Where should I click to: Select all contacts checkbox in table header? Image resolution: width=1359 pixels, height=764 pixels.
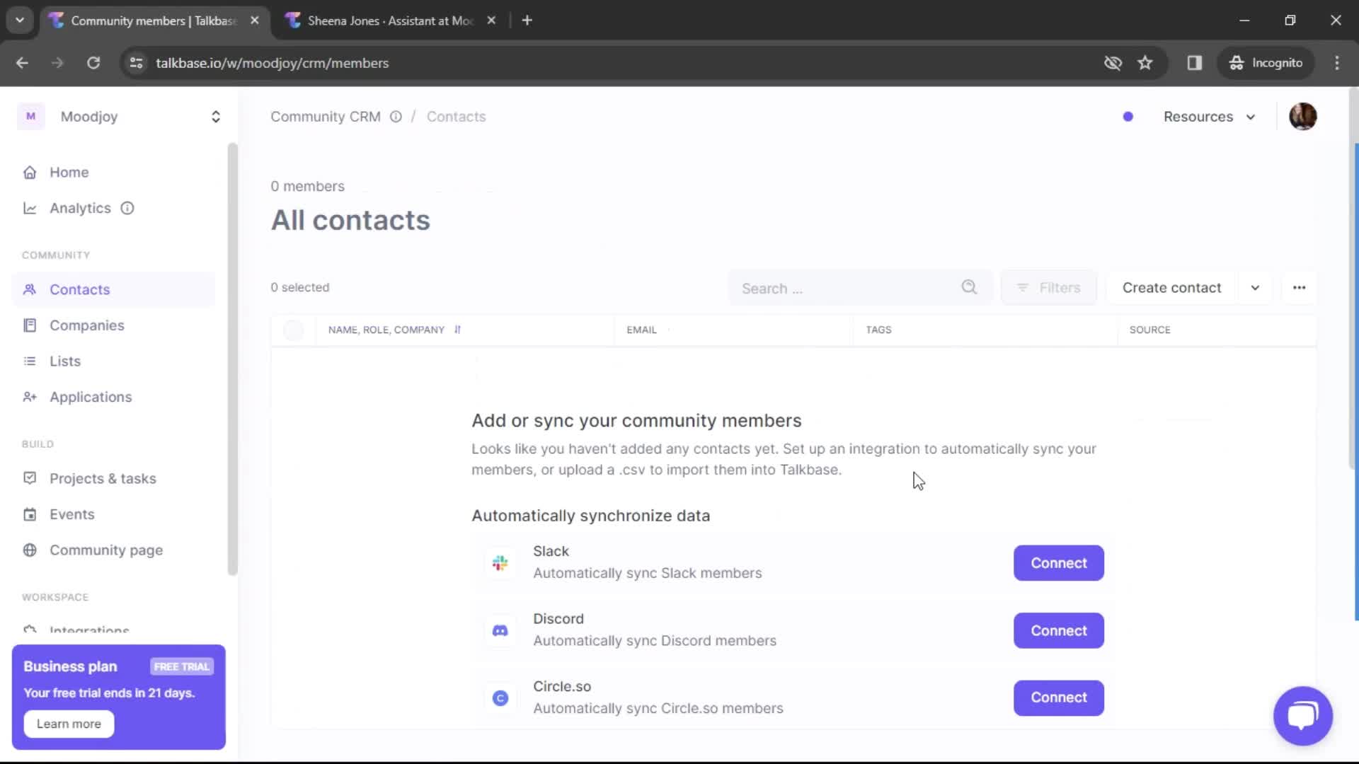[292, 330]
